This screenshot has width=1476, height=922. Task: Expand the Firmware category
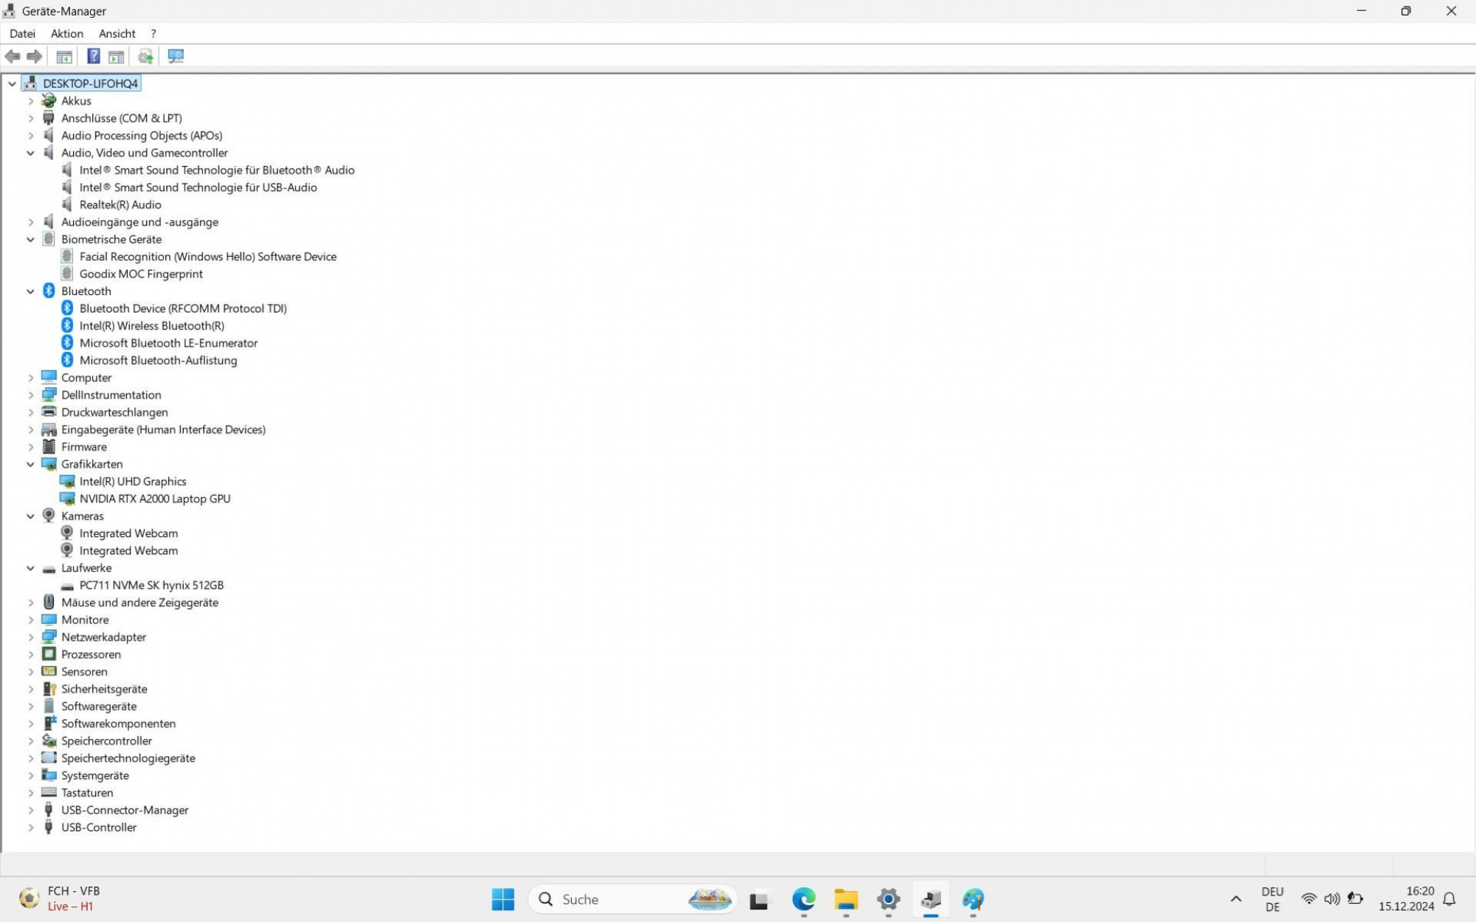[30, 446]
